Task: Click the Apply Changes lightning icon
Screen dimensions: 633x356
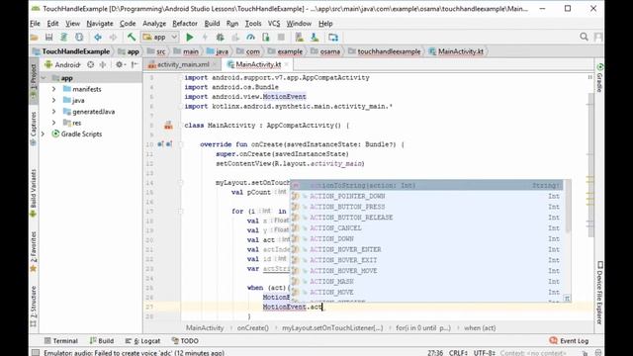Action: tap(205, 38)
